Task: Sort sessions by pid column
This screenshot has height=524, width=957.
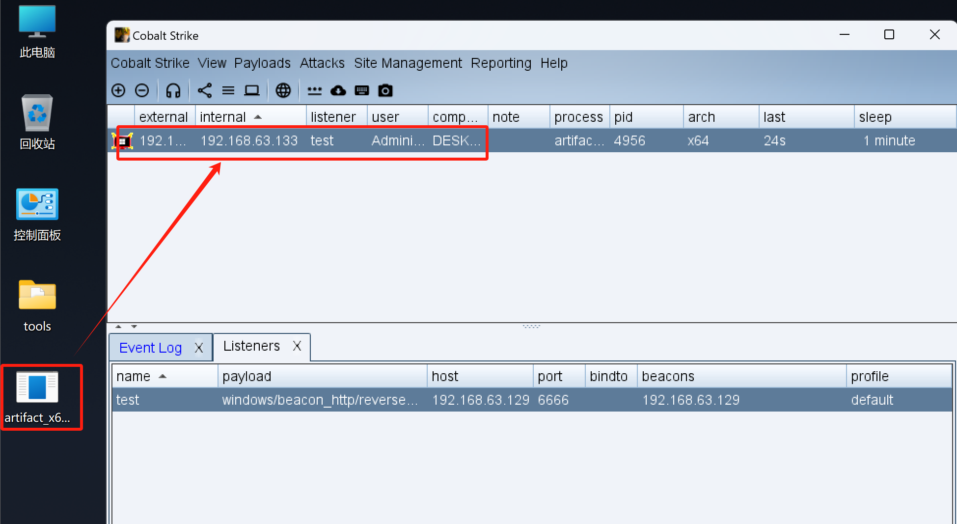Action: (x=646, y=117)
